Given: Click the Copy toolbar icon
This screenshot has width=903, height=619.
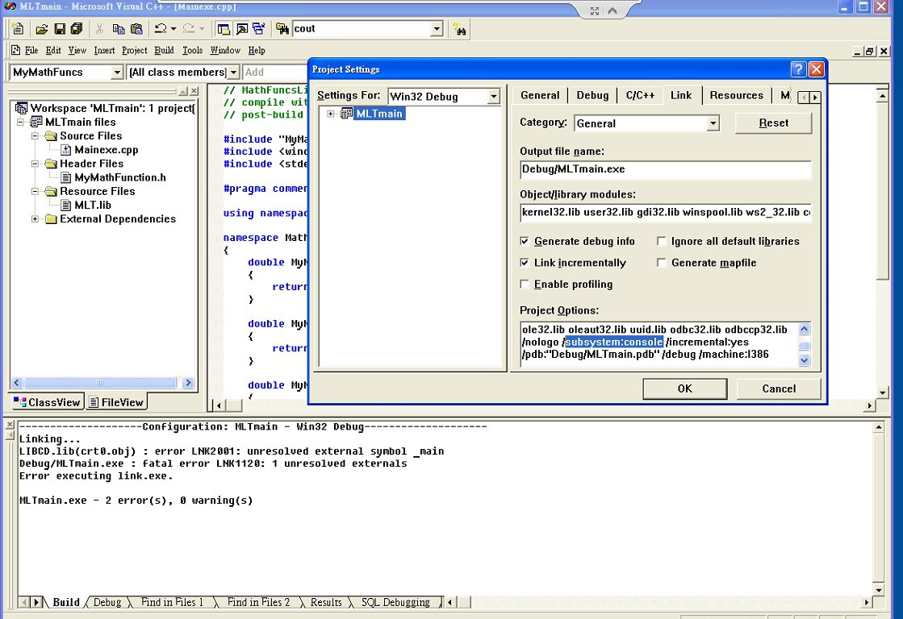Looking at the screenshot, I should 119,29.
